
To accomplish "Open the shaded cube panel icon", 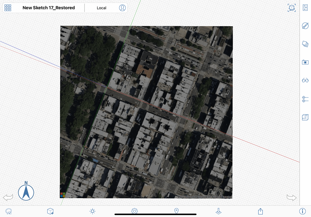I will coord(305,117).
